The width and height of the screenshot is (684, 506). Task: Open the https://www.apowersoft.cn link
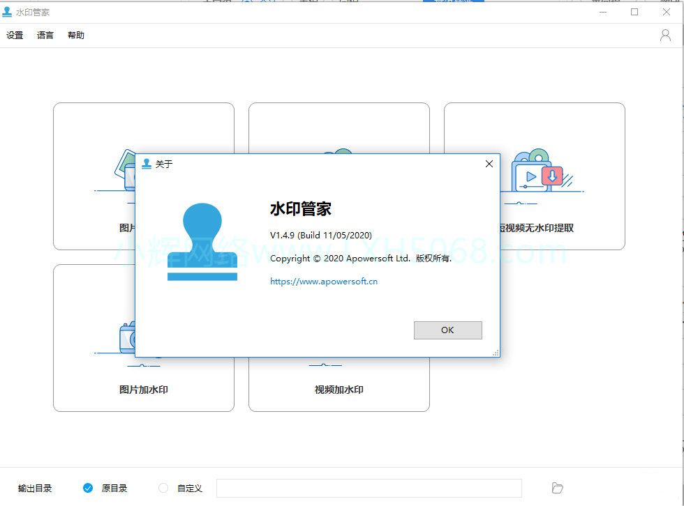pyautogui.click(x=324, y=282)
